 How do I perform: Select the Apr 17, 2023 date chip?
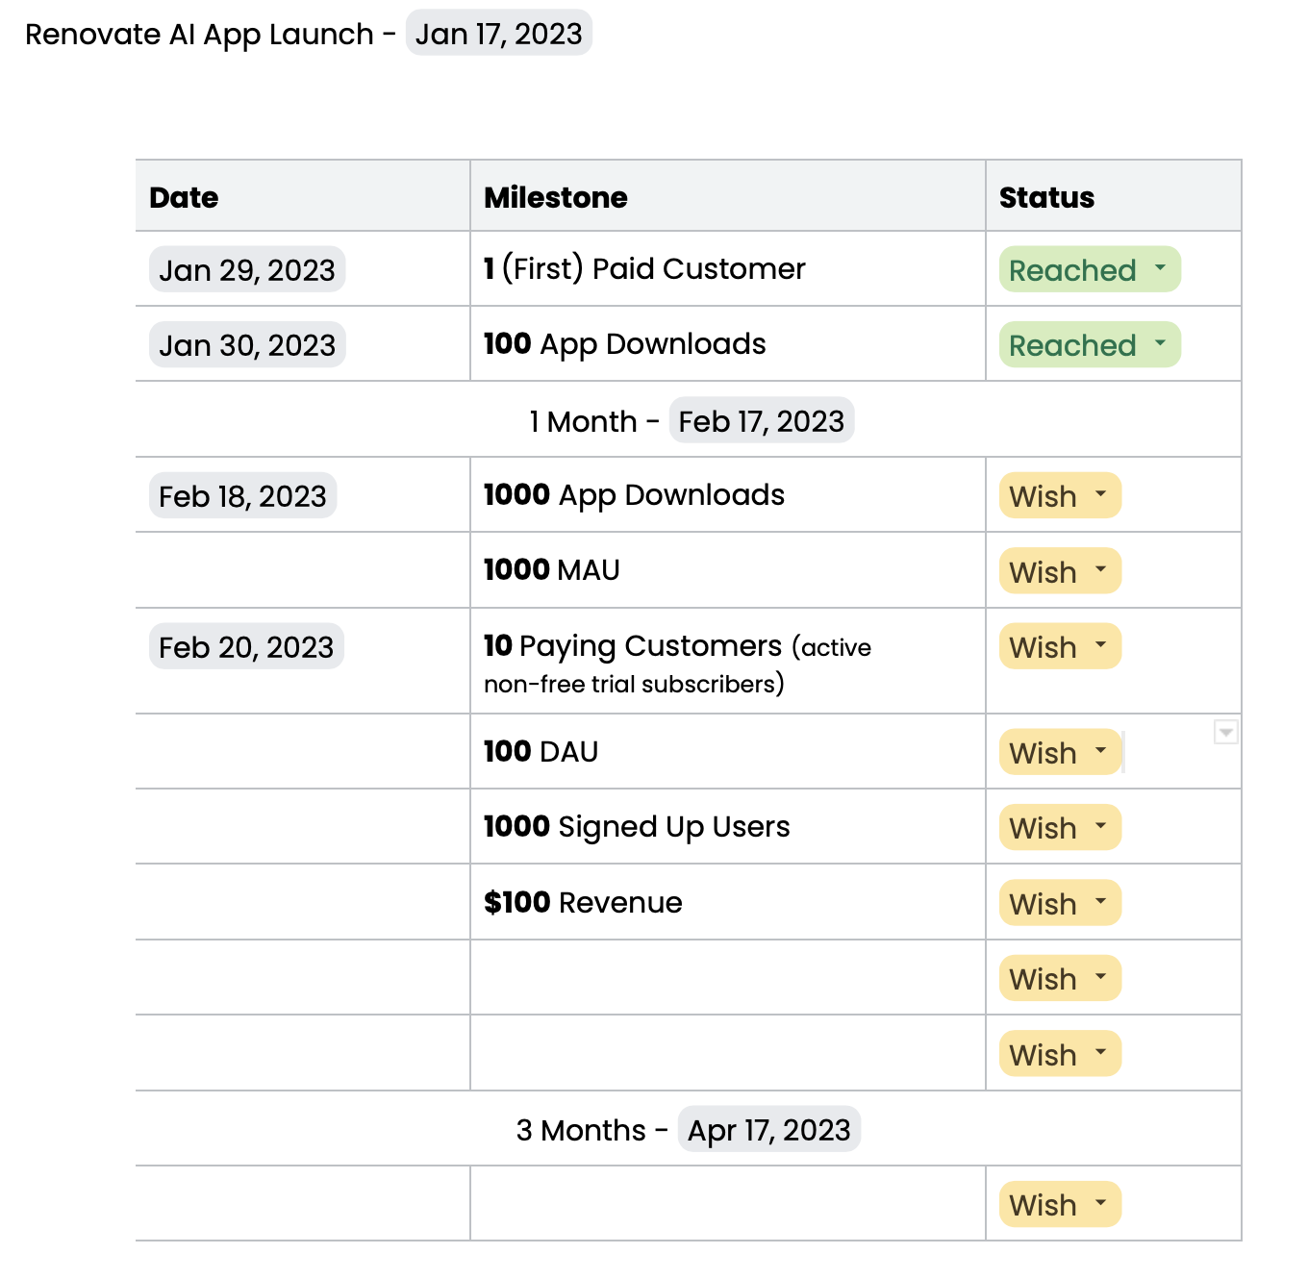[768, 1130]
